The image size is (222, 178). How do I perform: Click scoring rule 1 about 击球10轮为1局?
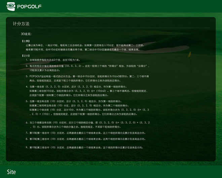pyautogui.click(x=54, y=60)
